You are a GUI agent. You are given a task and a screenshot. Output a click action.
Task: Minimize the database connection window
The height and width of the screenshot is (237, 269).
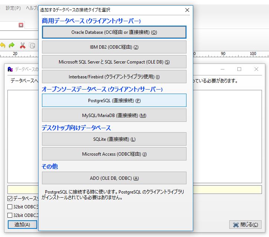(x=223, y=69)
